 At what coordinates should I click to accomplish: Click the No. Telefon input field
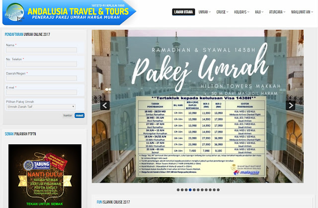coord(41,64)
